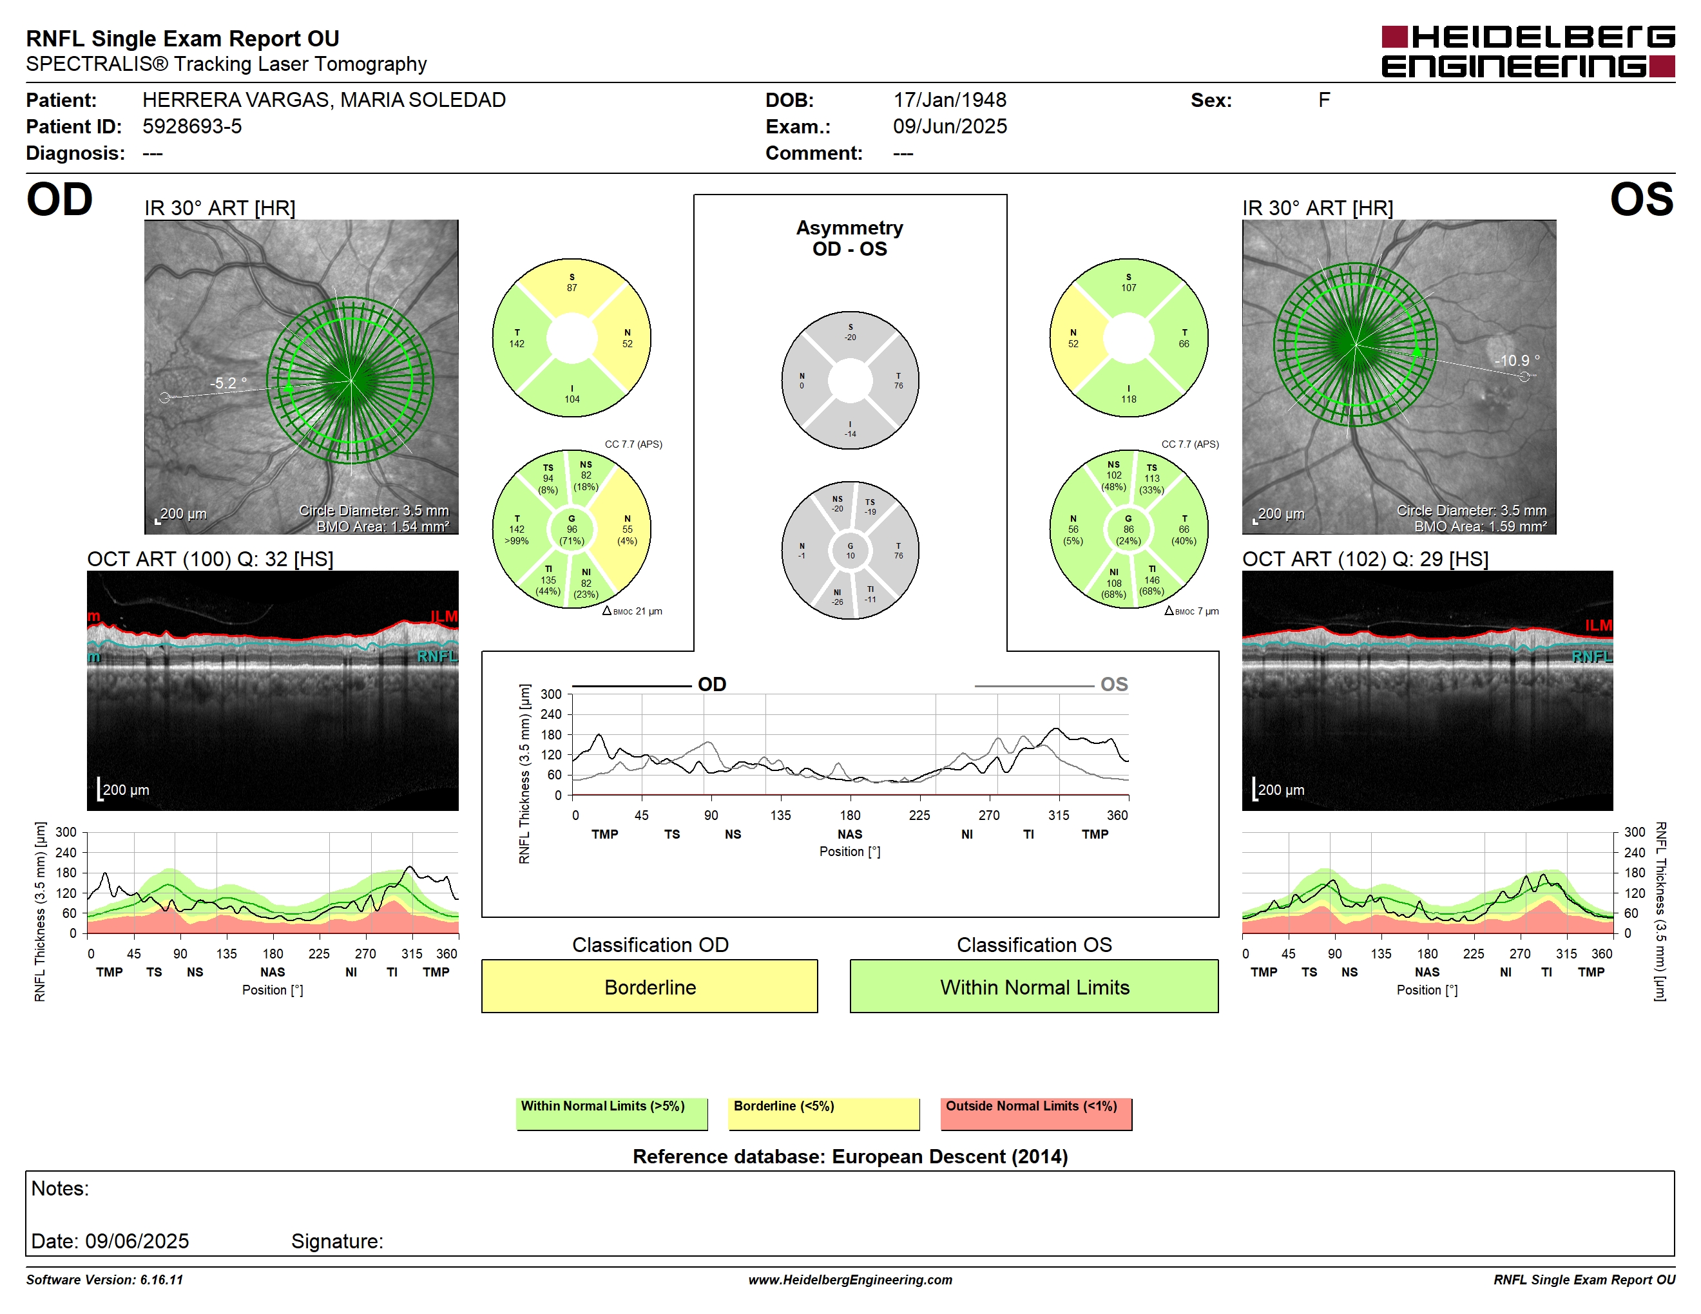The image size is (1701, 1314).
Task: Select the 'TS 94 (8%)' sector in OD chart
Action: [548, 479]
